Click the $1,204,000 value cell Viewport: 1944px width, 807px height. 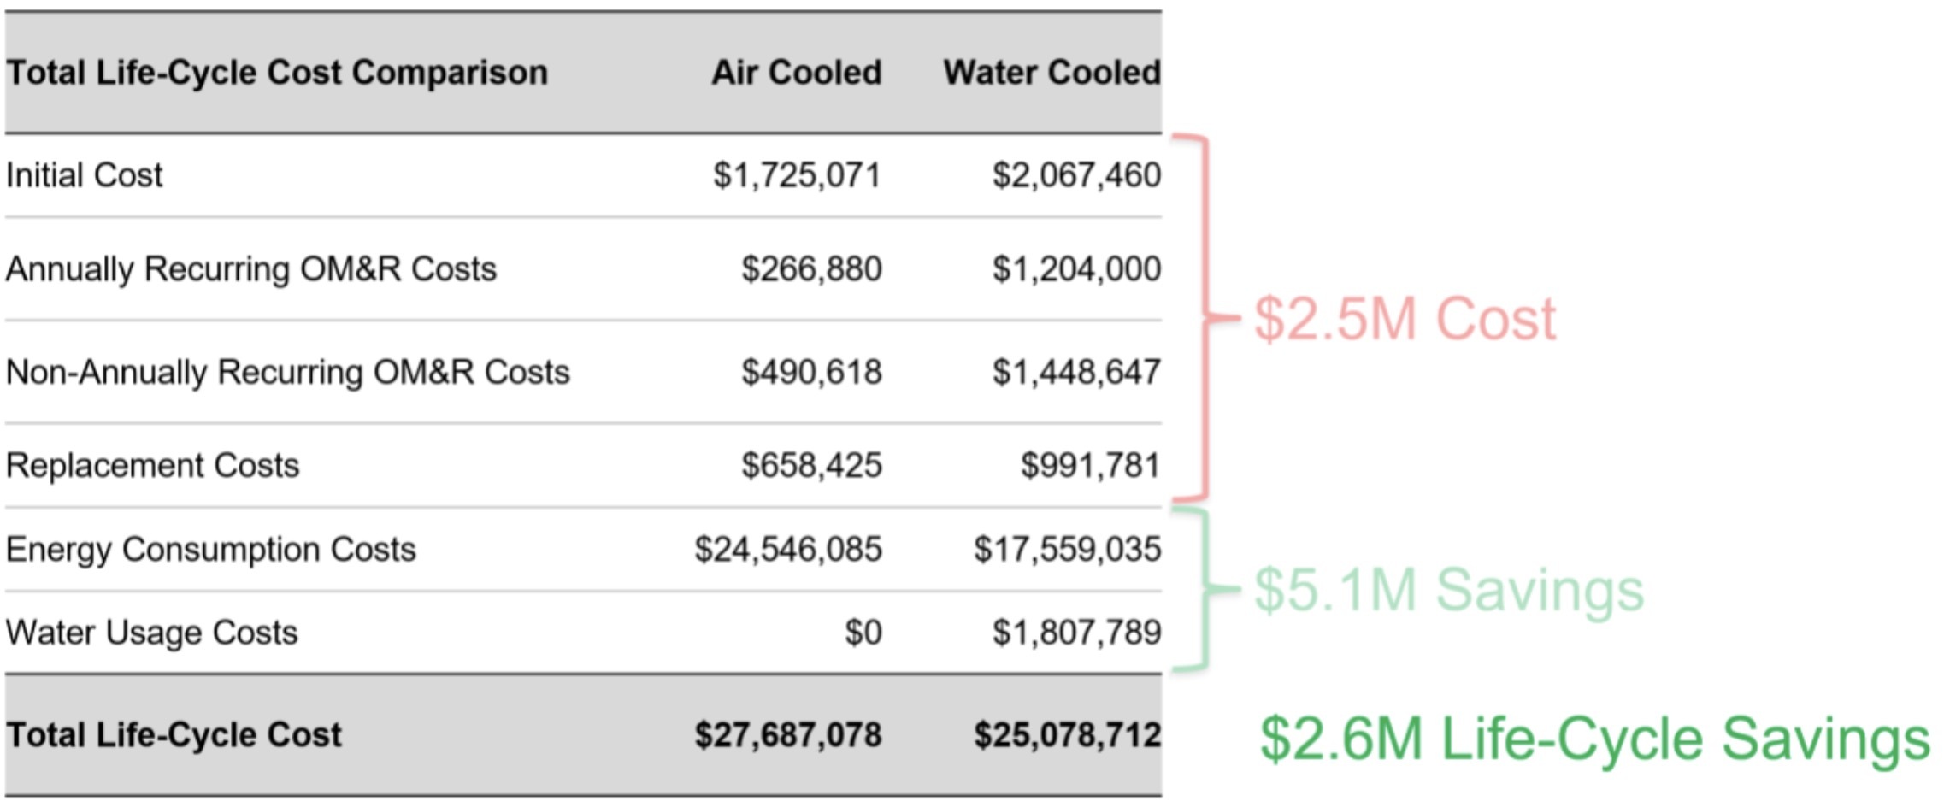[x=1075, y=270]
